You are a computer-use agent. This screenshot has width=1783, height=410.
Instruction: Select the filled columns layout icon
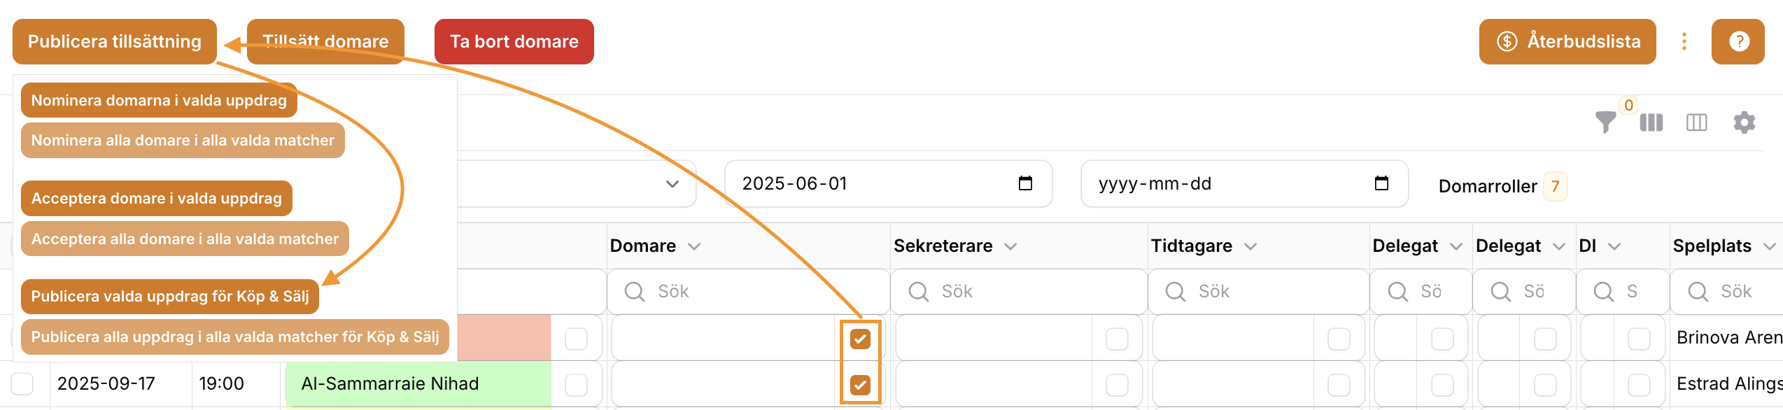(1651, 122)
